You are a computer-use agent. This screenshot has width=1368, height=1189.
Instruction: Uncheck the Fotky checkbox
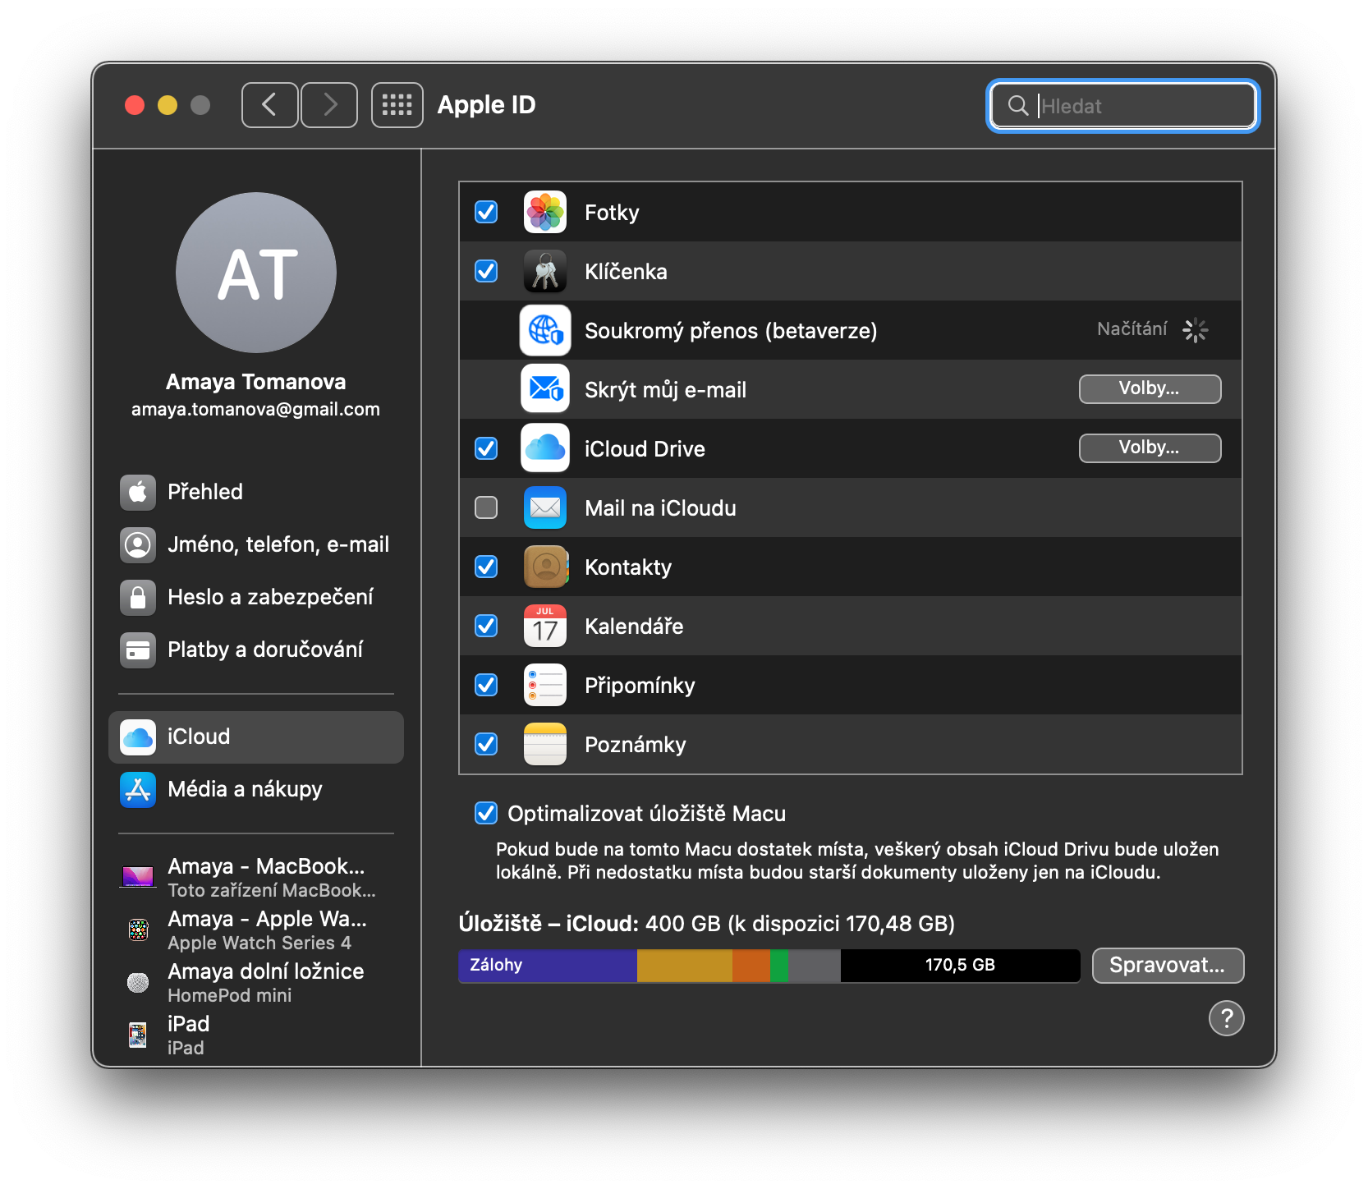486,213
